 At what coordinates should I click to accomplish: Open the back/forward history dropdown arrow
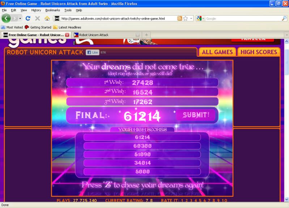[20, 18]
